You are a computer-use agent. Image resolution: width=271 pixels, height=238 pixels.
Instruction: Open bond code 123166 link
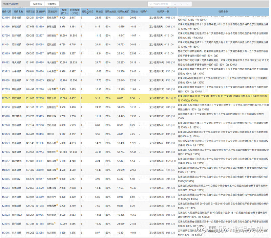[6, 17]
